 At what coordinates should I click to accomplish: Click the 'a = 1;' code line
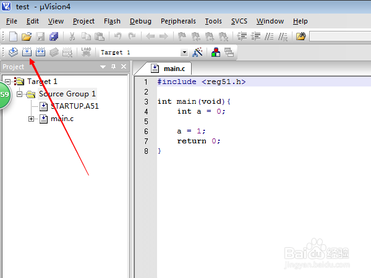(191, 131)
